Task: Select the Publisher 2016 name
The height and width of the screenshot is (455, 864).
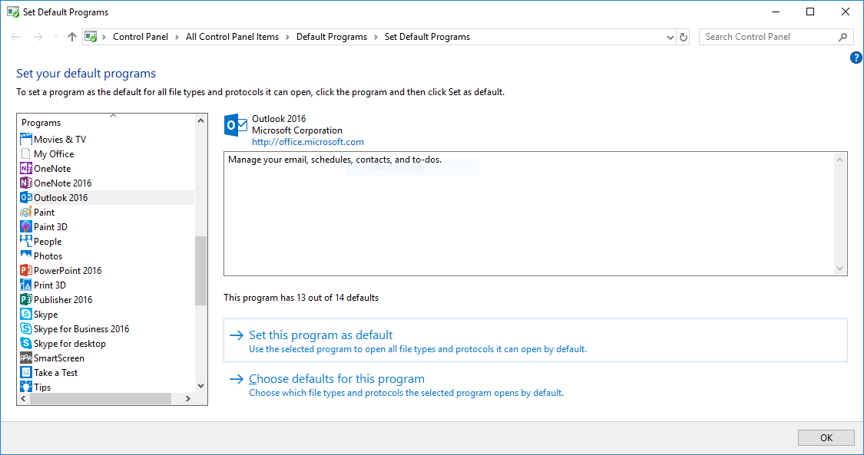Action: 63,300
